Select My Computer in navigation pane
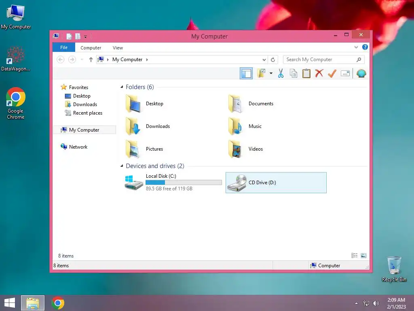Viewport: 414px width, 311px height. (84, 130)
